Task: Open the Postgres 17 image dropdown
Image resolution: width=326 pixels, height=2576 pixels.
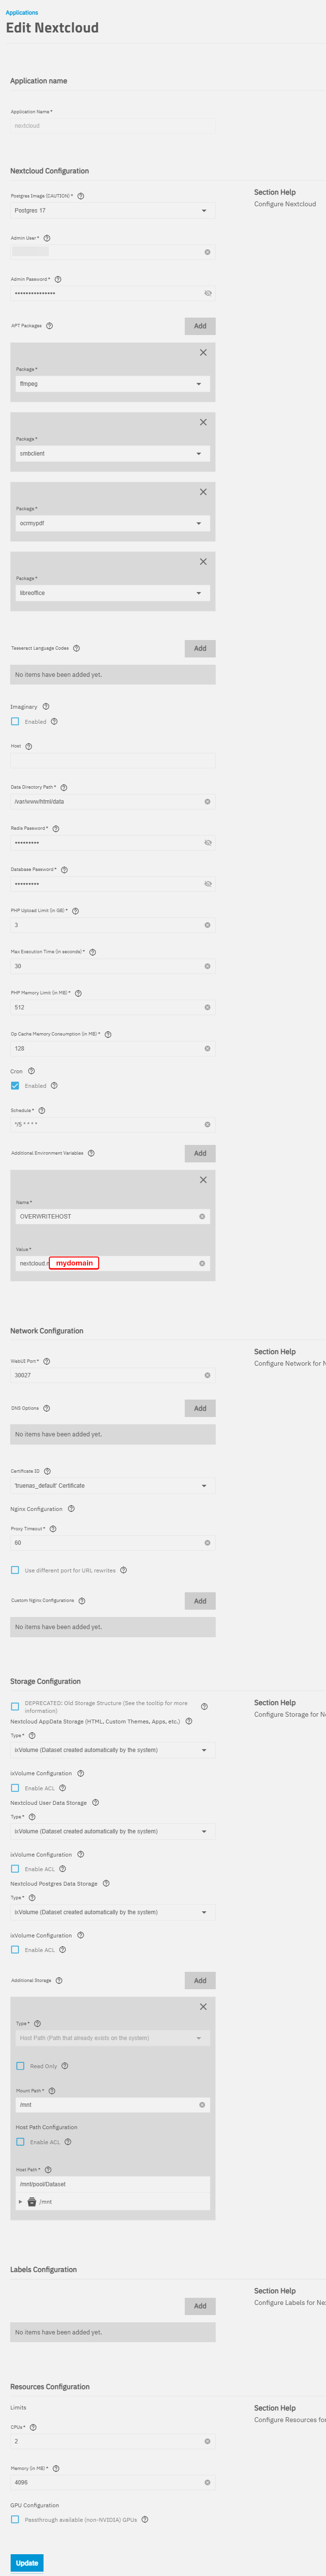Action: 112,210
